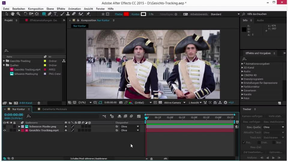Image resolution: width=288 pixels, height=162 pixels.
Task: Select the Pen tool
Action: (x=50, y=14)
